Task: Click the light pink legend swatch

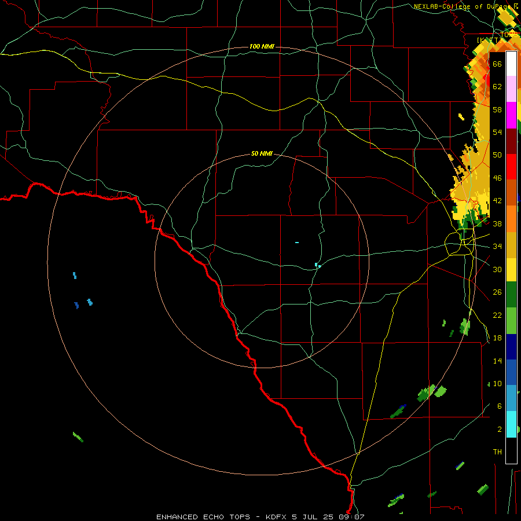Action: point(511,89)
